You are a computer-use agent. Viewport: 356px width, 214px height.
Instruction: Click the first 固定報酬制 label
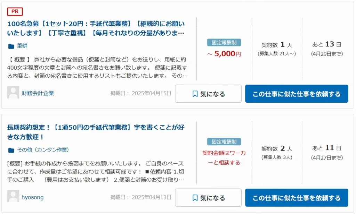[224, 43]
